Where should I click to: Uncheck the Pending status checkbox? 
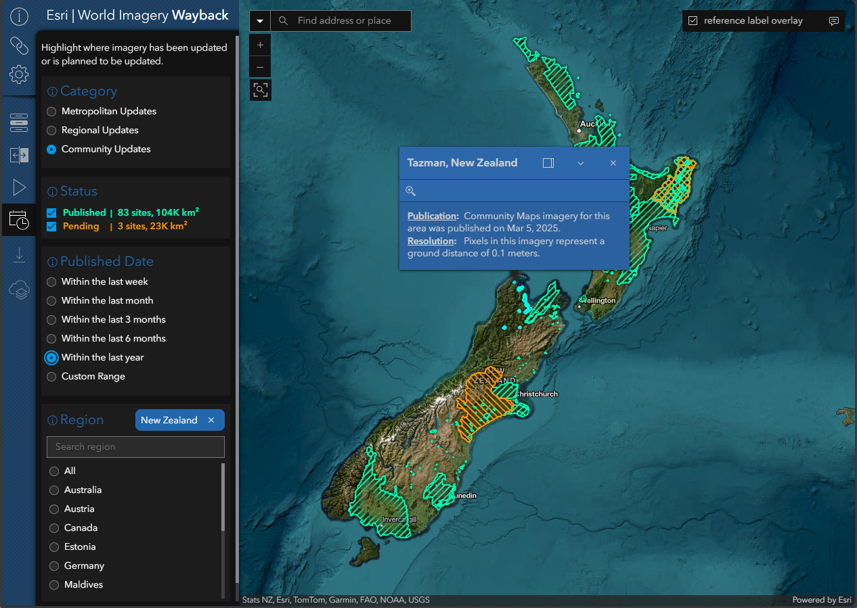tap(51, 226)
